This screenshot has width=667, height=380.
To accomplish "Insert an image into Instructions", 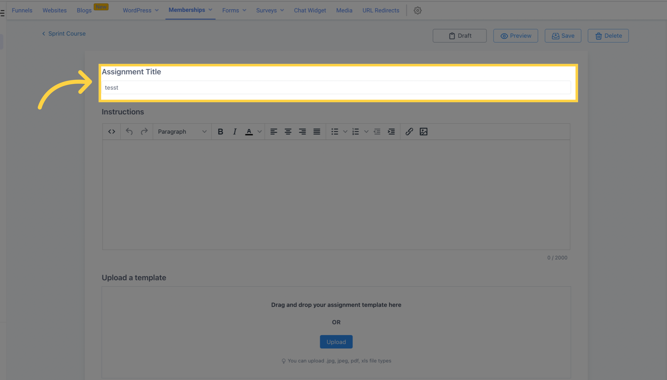I will [423, 131].
